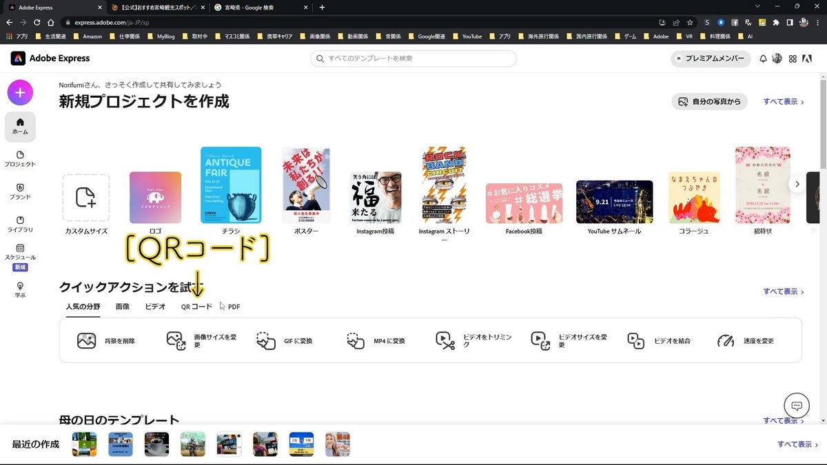Toggle the Chrome side panel icon
827x465 pixels.
(790, 22)
